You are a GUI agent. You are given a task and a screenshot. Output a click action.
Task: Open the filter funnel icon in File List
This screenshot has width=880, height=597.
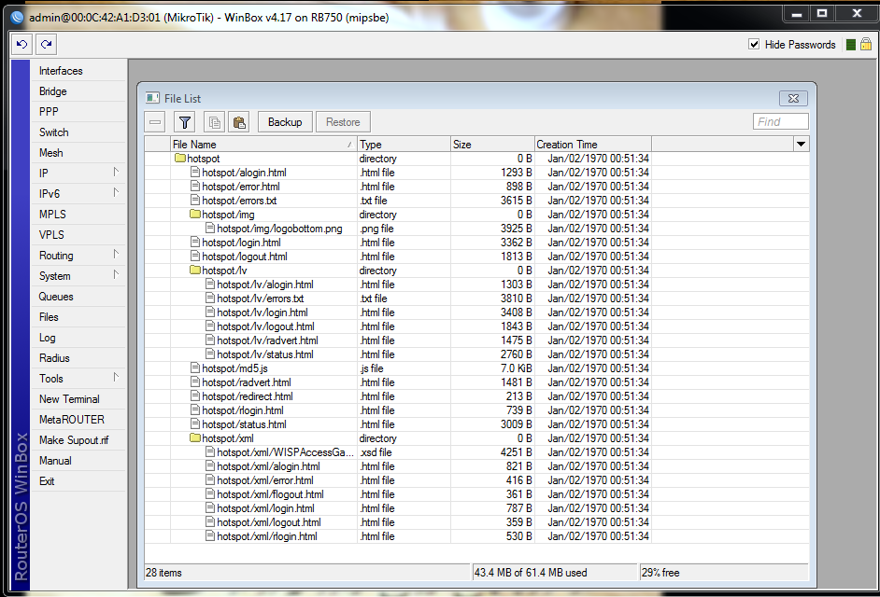pos(184,121)
